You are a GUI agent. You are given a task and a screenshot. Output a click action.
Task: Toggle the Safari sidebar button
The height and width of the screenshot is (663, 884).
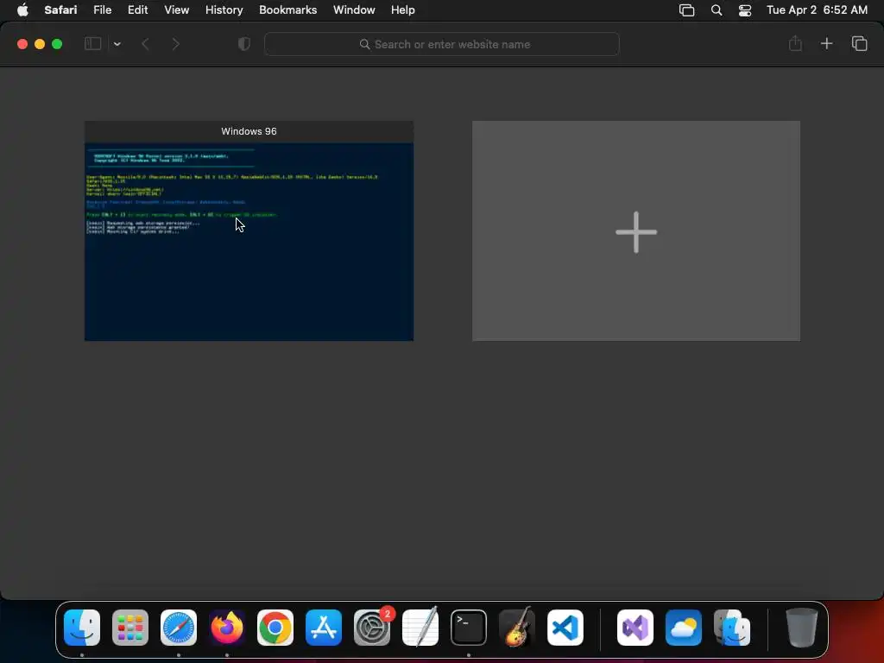point(92,43)
